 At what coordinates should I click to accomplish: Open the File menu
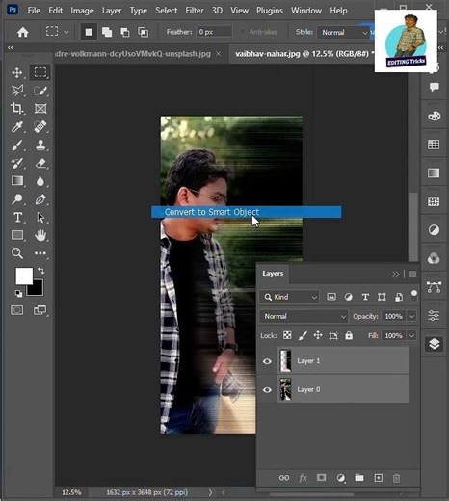pos(34,11)
